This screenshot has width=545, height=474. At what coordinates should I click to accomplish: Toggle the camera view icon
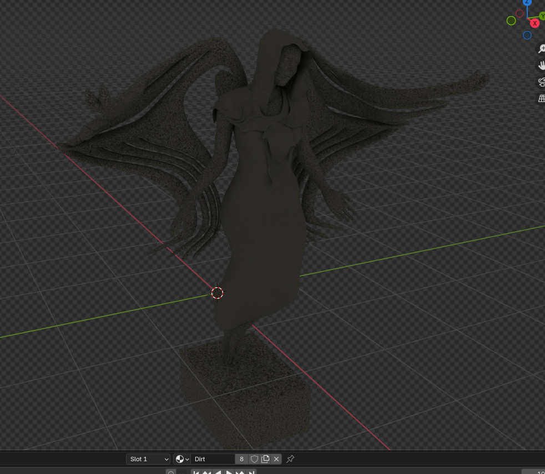coord(542,82)
